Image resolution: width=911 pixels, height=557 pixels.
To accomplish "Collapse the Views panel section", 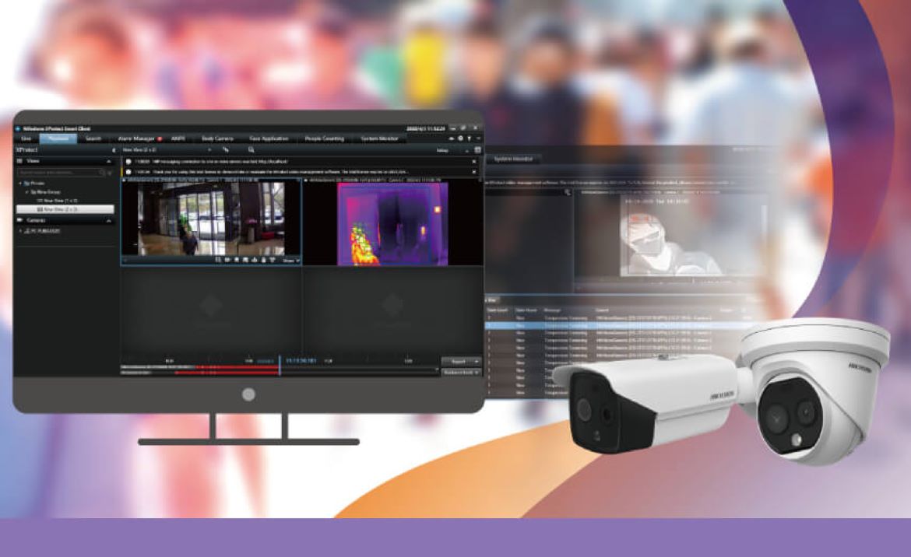I will (108, 160).
